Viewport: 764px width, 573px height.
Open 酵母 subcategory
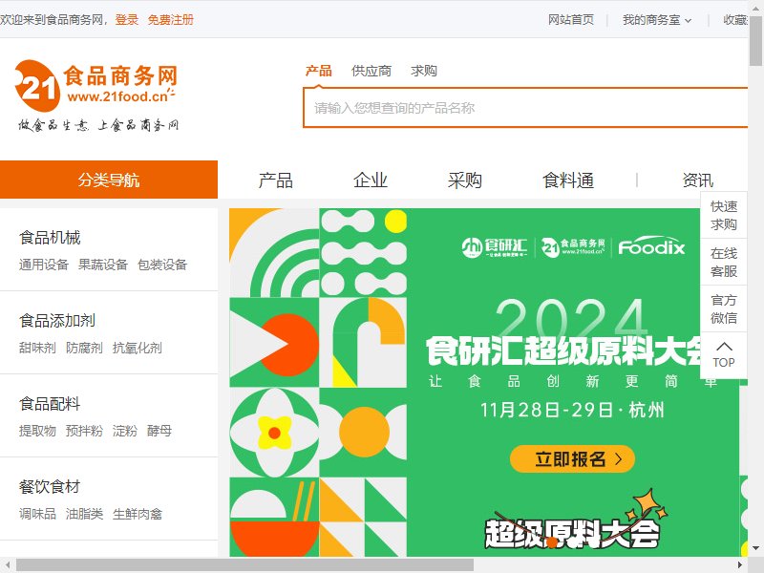[x=159, y=431]
